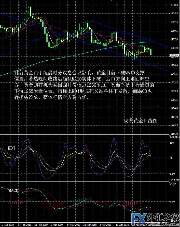The image size is (180, 227).
Task: Click the 1156.0 price axis label
Action: (x=174, y=134)
